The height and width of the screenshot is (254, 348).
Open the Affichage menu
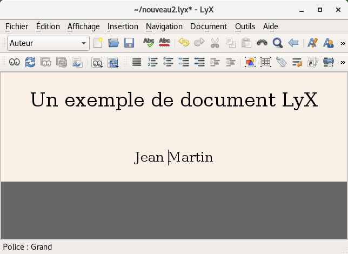coord(83,26)
